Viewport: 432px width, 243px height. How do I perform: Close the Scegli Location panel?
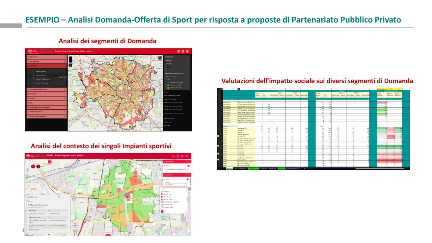click(x=189, y=162)
